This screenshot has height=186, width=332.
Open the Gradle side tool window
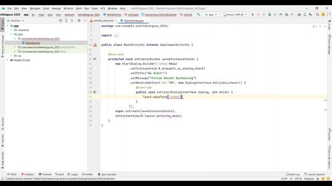click(x=329, y=25)
